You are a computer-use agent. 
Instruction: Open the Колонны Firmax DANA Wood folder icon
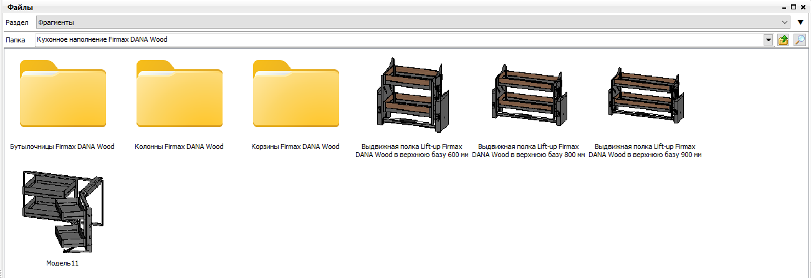pyautogui.click(x=180, y=93)
